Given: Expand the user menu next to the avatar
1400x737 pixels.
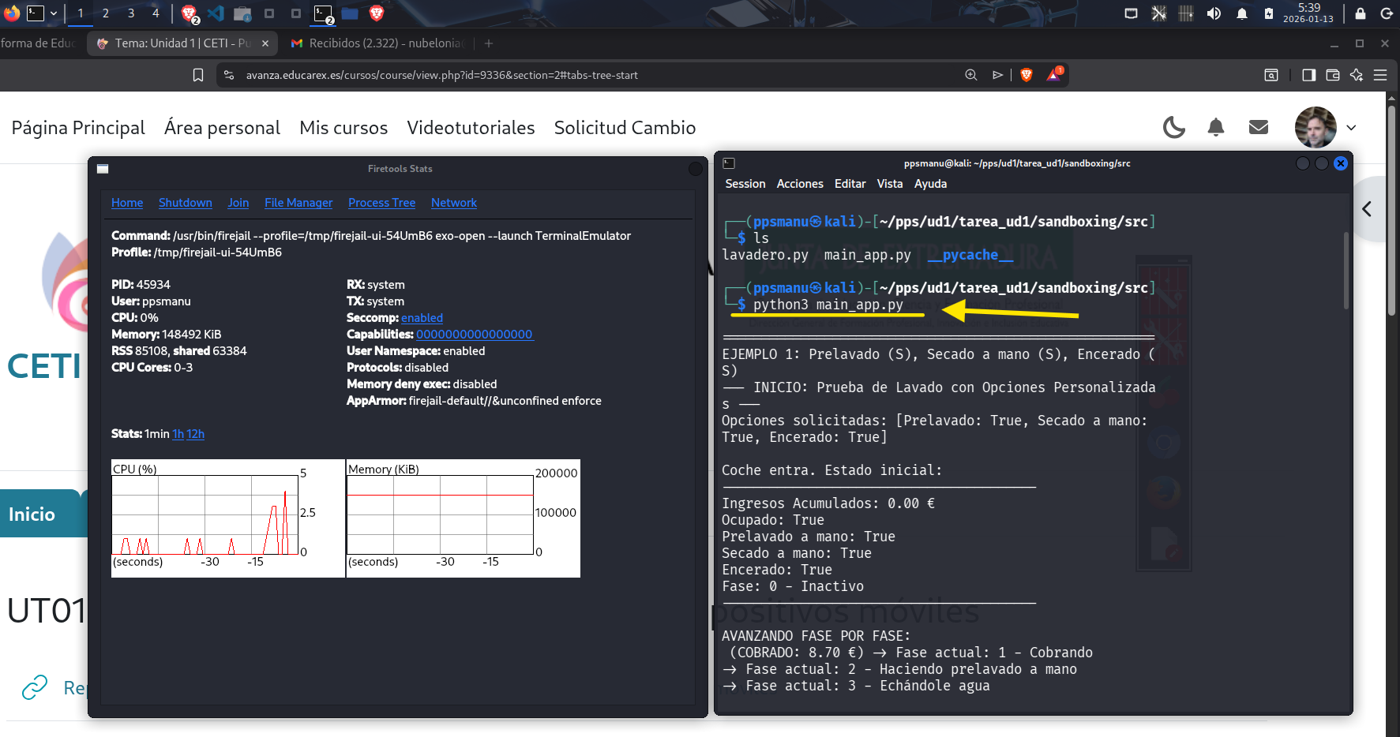Looking at the screenshot, I should (x=1351, y=128).
